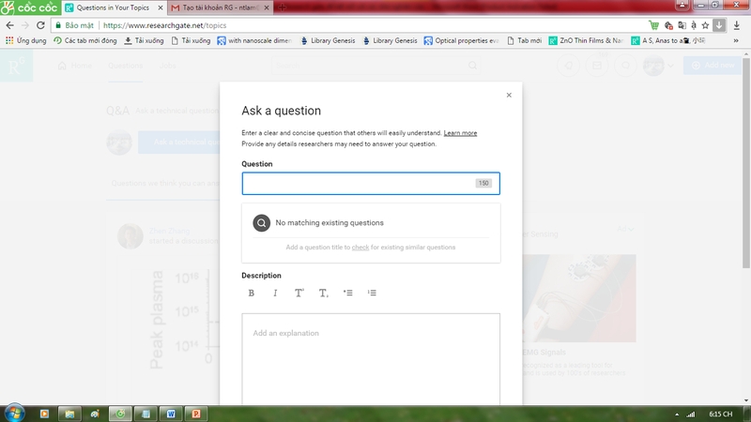Open PowerPoint from the taskbar

click(196, 414)
